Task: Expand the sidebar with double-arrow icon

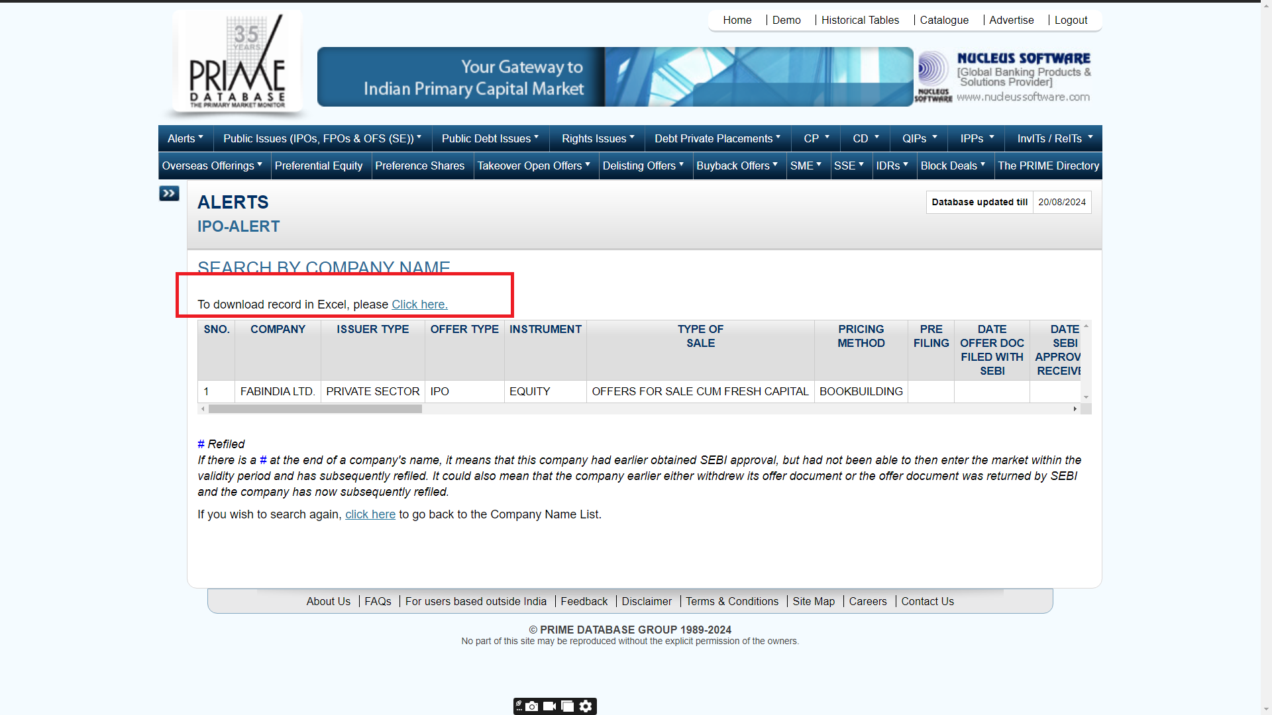Action: (x=169, y=193)
